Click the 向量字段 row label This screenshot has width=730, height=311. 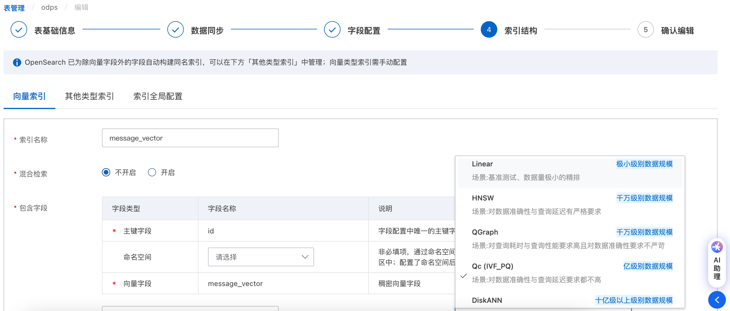coord(137,284)
